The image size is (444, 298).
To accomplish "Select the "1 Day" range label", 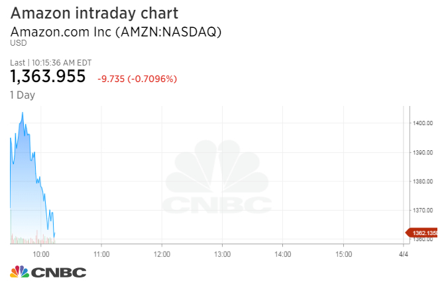I will tap(23, 95).
